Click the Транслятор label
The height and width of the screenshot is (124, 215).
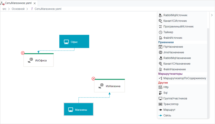click(x=171, y=104)
